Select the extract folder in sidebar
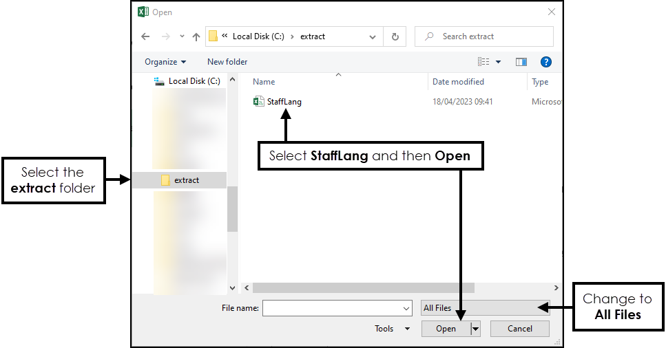This screenshot has height=348, width=666. (186, 180)
